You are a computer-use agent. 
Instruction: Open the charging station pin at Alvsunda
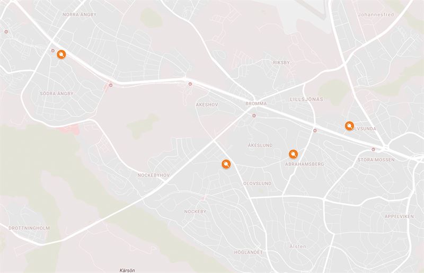coord(349,126)
